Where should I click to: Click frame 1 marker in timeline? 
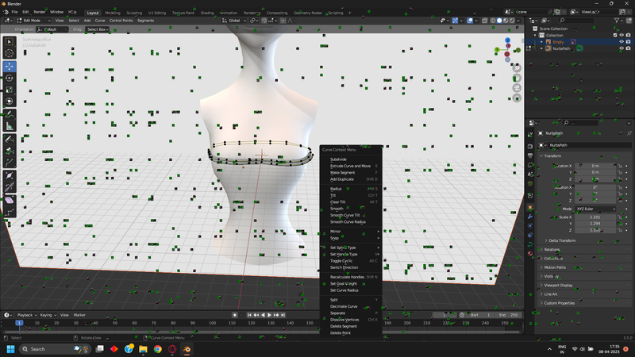(x=19, y=323)
